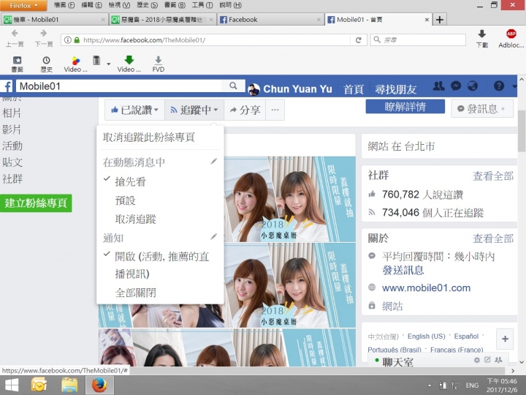Screen dimensions: 526x395
Task: Select the 預設 default feed option
Action: tap(125, 200)
